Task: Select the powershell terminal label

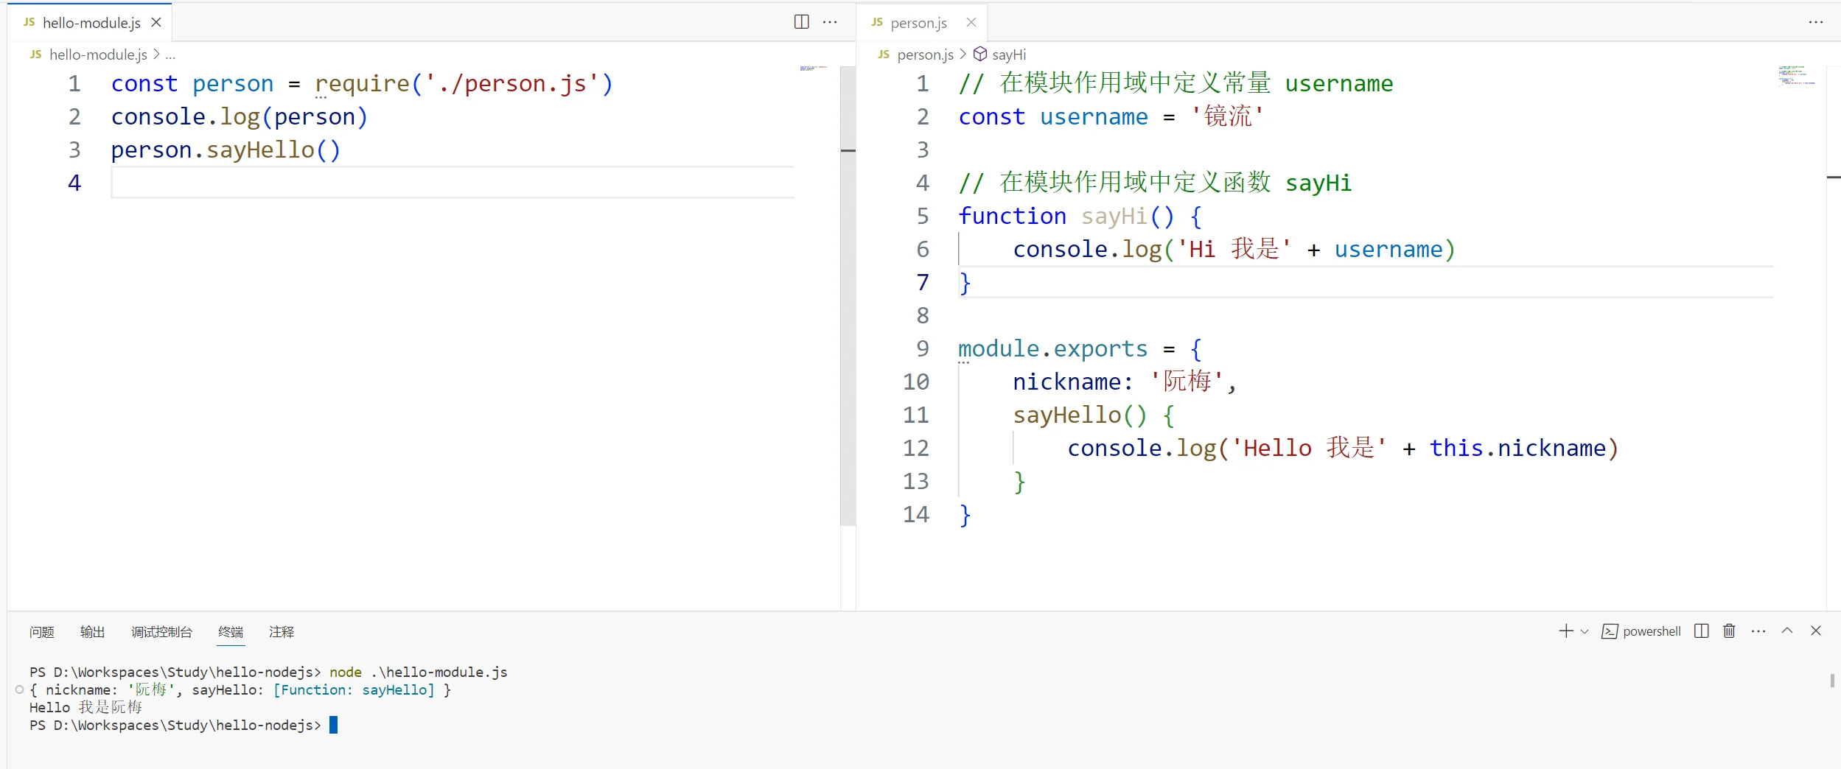Action: (1651, 631)
